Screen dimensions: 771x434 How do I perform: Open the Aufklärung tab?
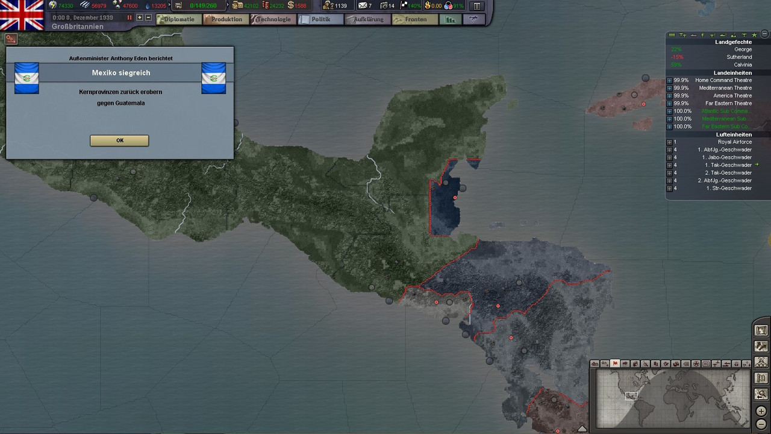click(367, 19)
